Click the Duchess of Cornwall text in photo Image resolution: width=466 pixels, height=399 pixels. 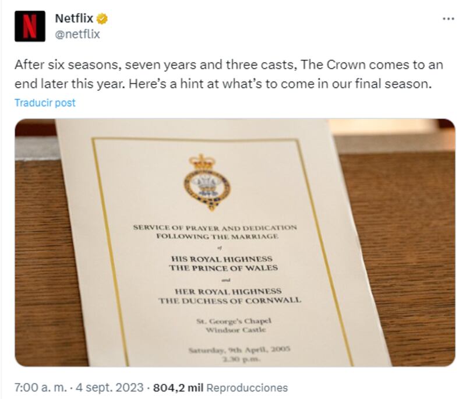tap(230, 301)
